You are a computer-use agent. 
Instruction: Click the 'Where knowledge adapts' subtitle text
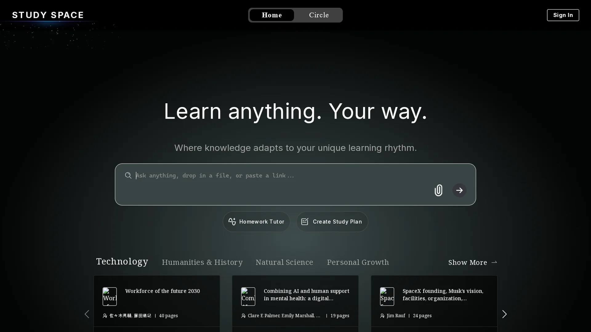coord(295,148)
